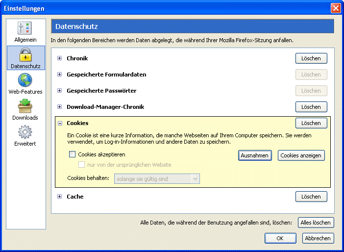This screenshot has width=344, height=252.
Task: Expand the Chronik section
Action: click(x=60, y=58)
